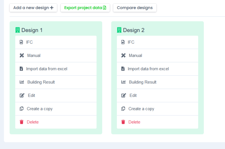Add a new design
This screenshot has height=149, width=225.
33,8
